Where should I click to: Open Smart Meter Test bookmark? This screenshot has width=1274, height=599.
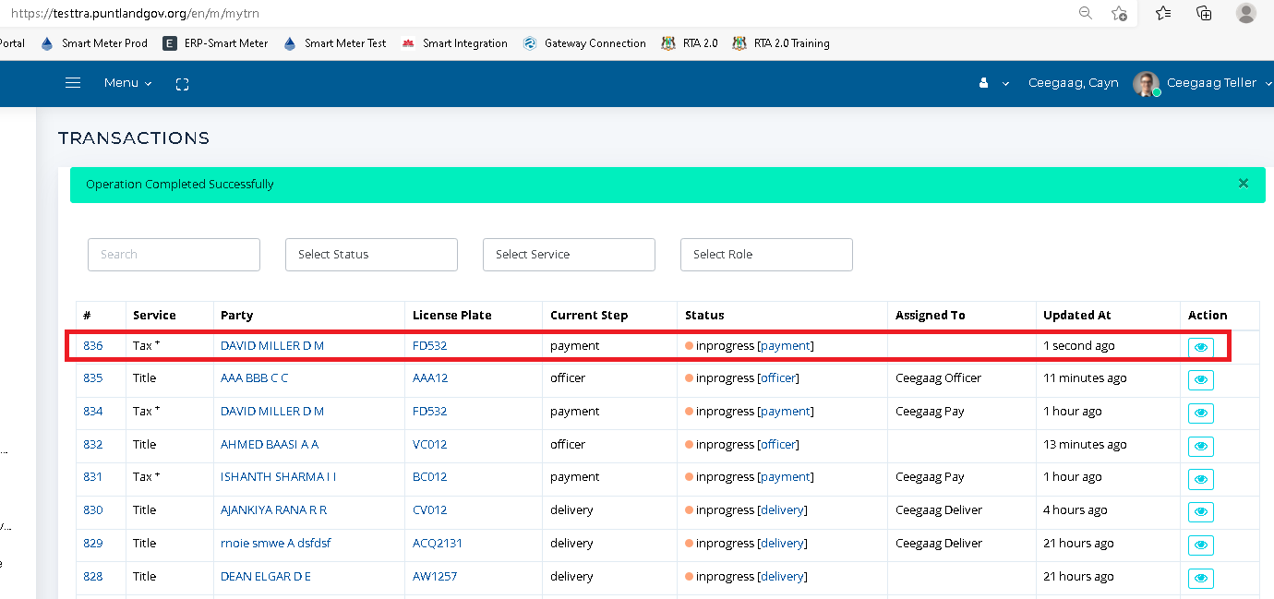click(335, 43)
